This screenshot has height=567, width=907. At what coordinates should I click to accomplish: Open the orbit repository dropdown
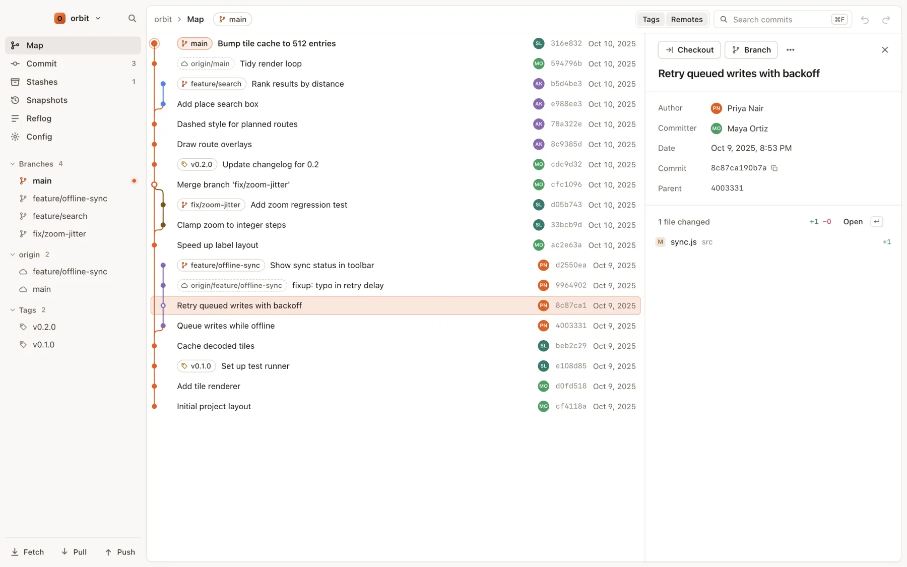[x=78, y=19]
